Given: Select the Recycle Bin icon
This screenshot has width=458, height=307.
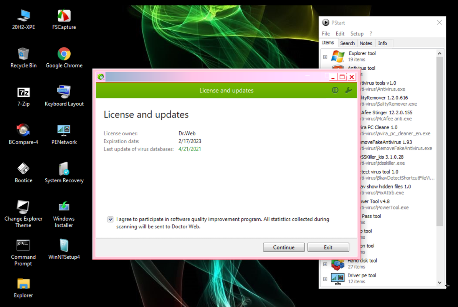Looking at the screenshot, I should pos(23,58).
